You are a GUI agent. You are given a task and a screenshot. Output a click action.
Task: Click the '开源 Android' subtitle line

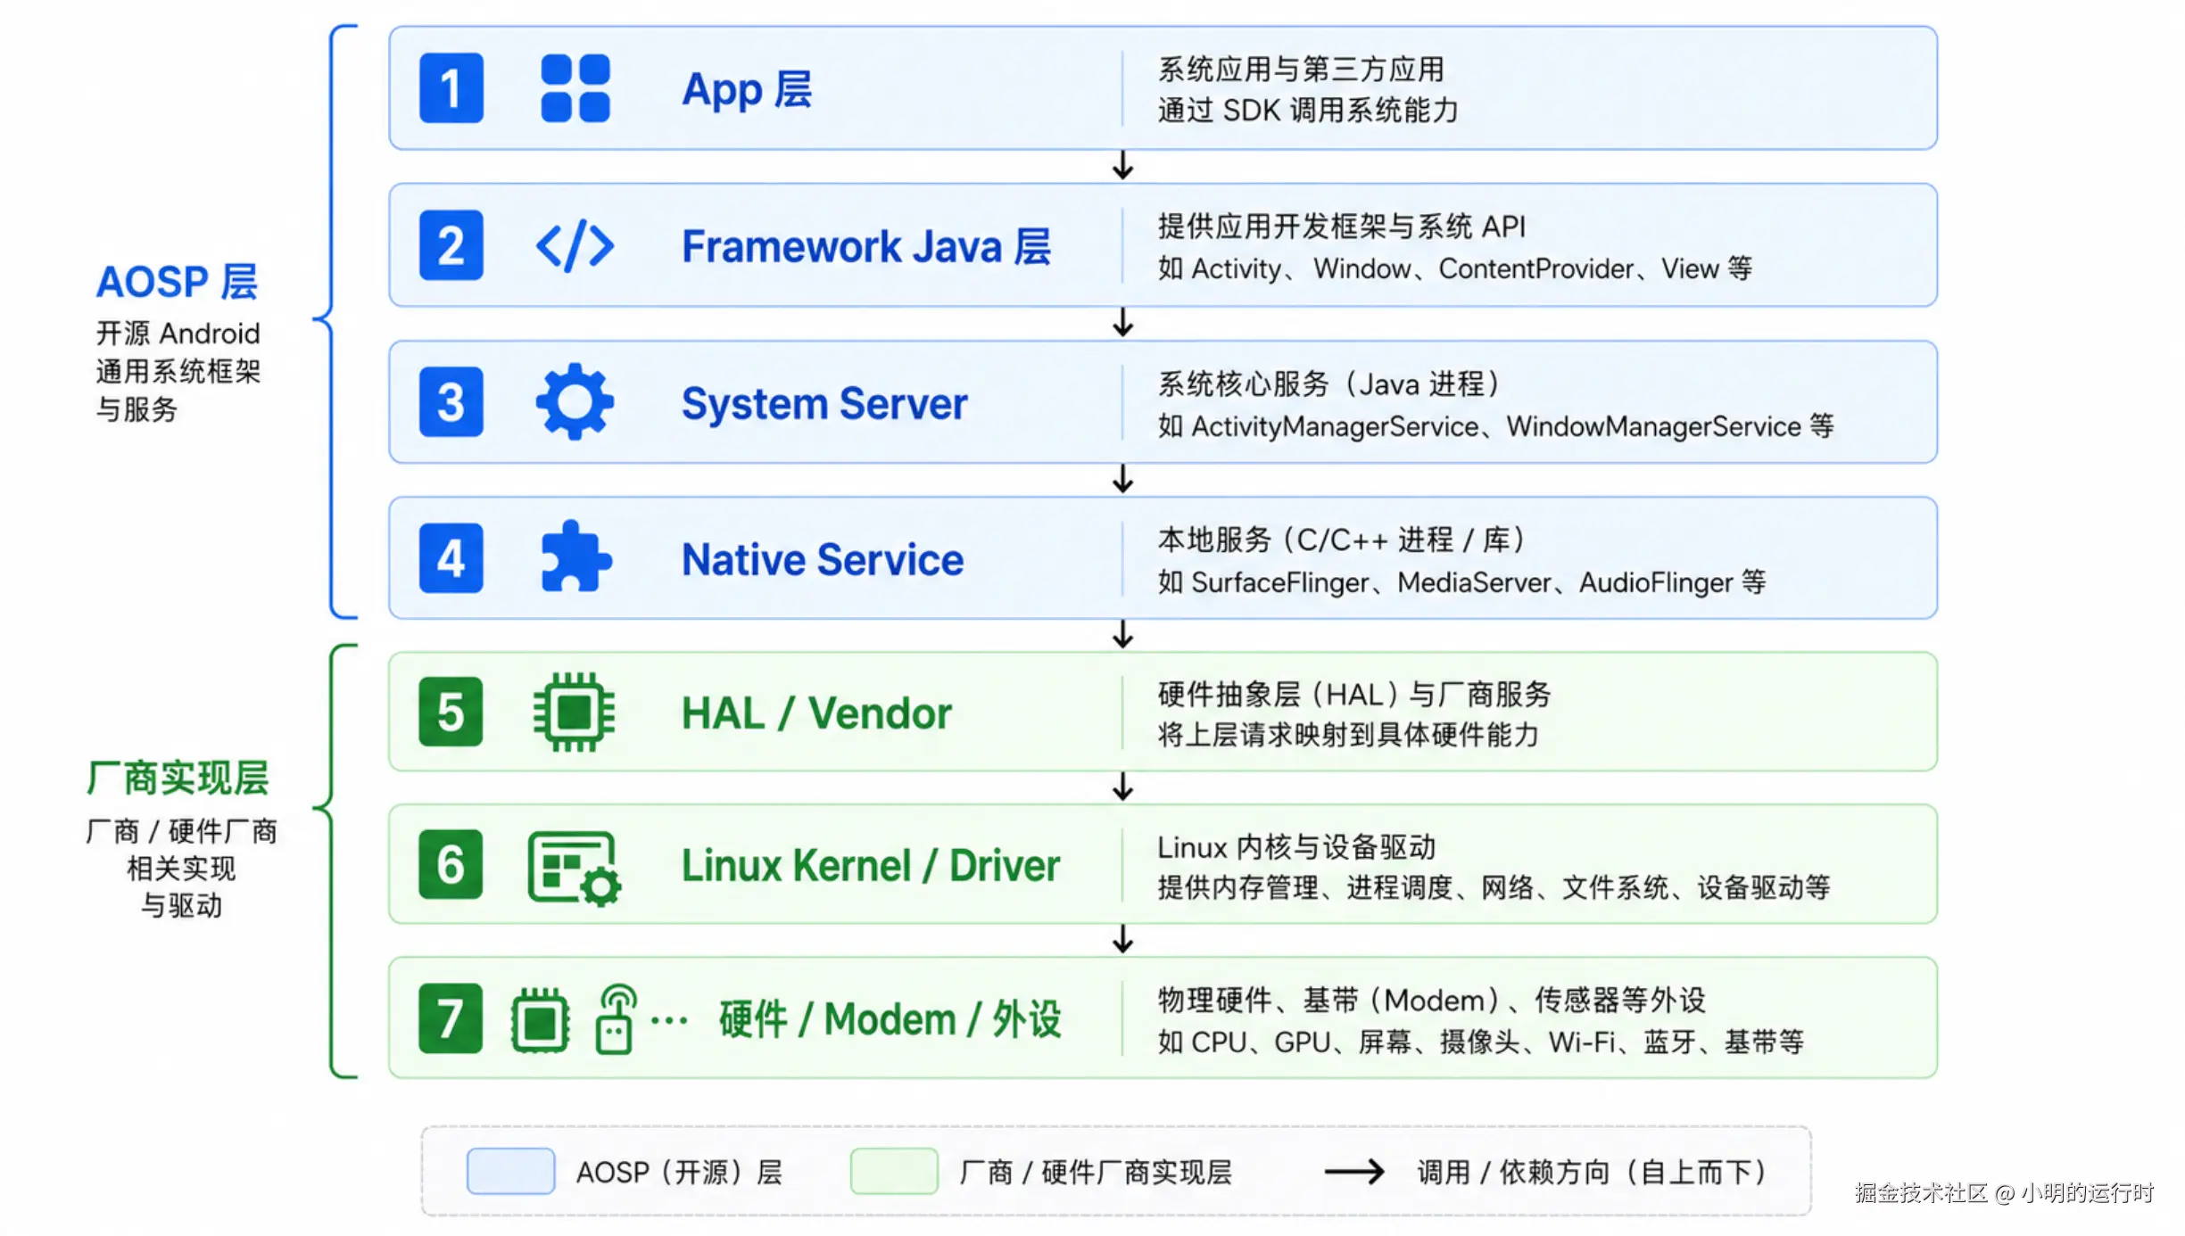[178, 334]
